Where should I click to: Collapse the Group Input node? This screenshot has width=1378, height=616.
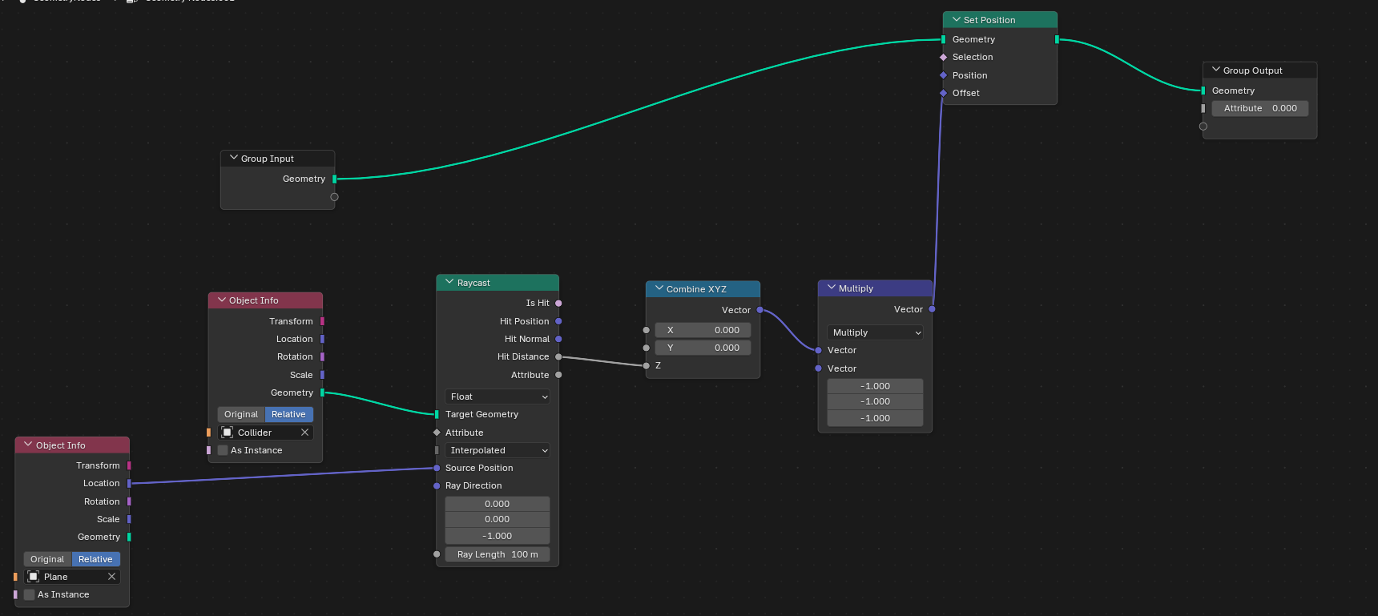233,159
